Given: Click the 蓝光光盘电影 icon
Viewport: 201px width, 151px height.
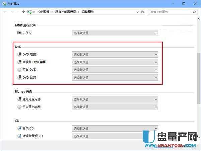Looking at the screenshot, I should point(19,99).
